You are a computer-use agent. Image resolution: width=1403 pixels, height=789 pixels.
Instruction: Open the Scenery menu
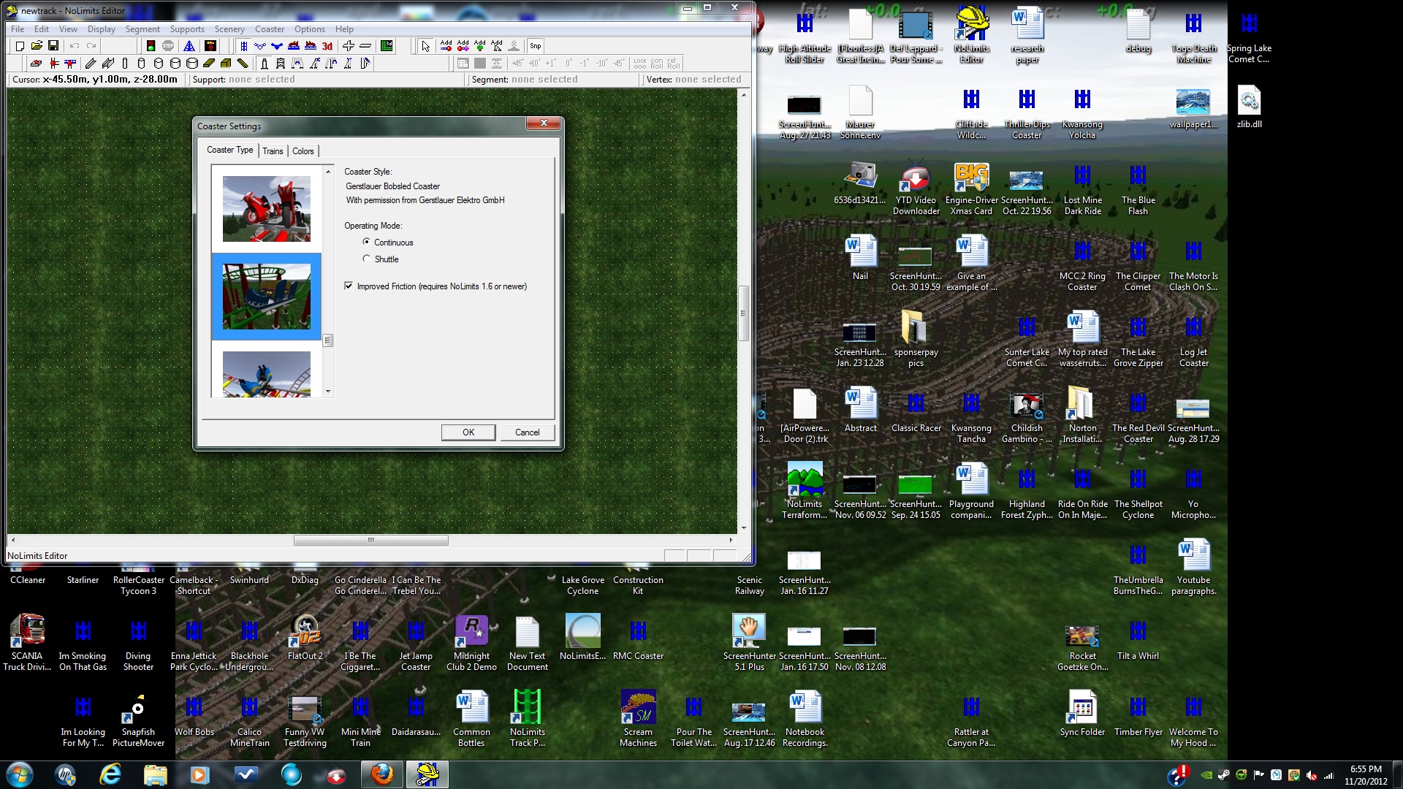click(229, 29)
